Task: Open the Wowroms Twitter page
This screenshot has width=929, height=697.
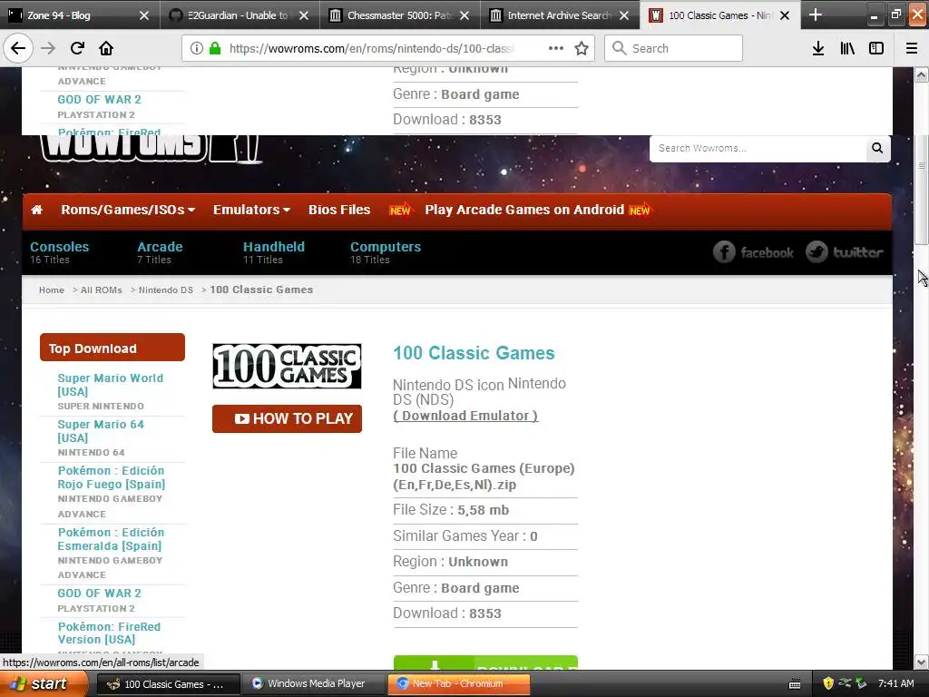Action: [845, 252]
